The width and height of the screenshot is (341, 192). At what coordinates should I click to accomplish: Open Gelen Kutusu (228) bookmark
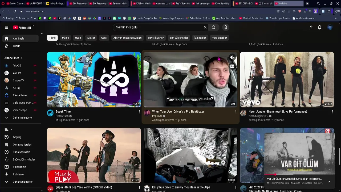(x=198, y=18)
